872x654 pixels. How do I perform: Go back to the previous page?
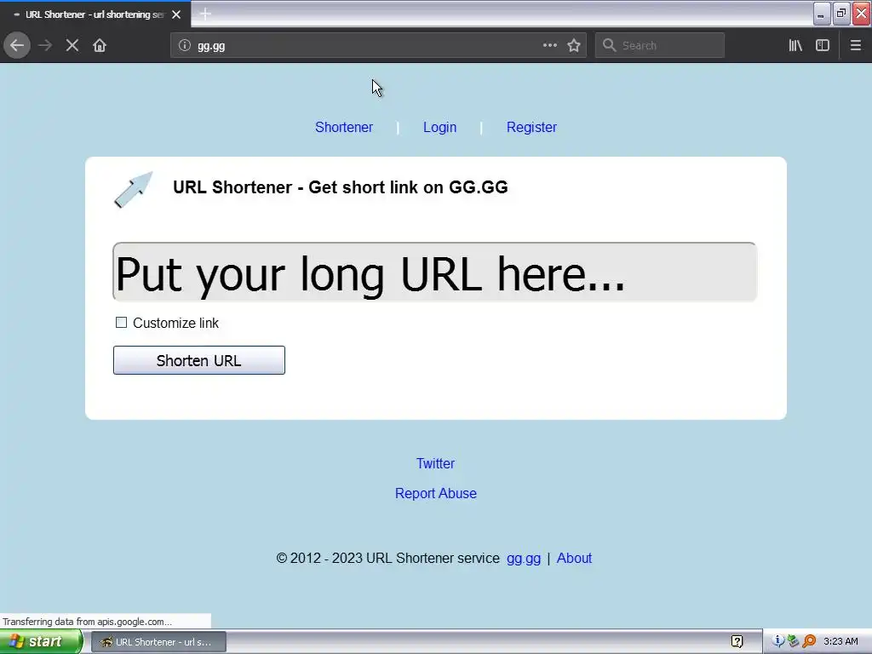[17, 45]
